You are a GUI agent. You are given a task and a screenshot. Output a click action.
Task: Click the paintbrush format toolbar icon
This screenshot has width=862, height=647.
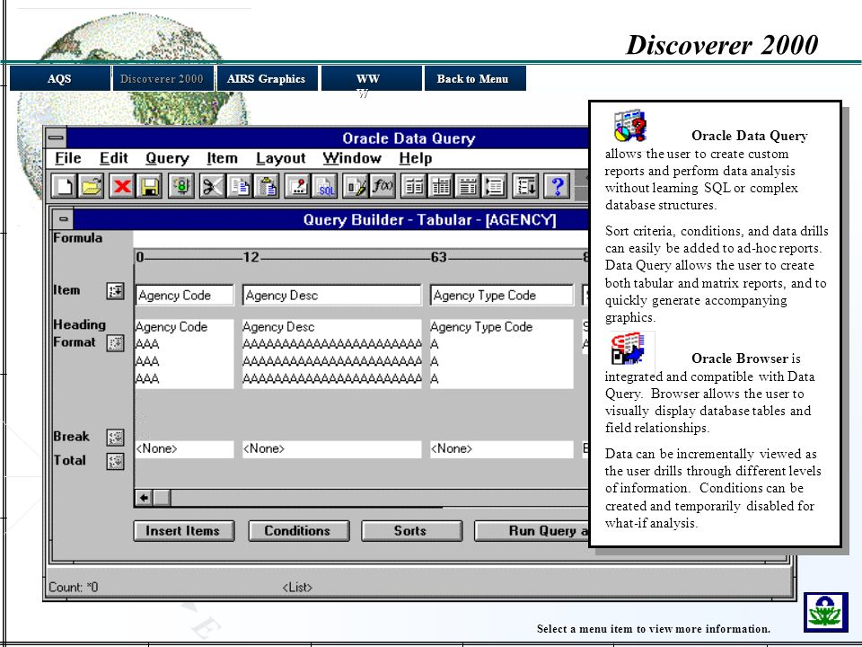(356, 187)
